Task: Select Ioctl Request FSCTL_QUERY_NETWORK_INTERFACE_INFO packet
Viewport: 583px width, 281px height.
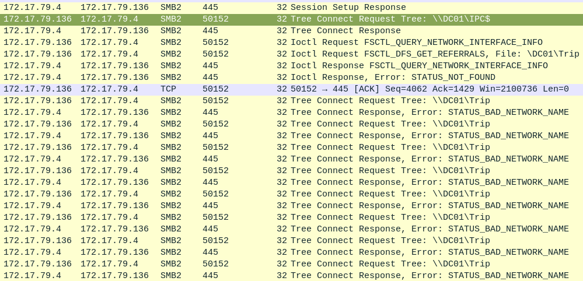Action: 416,43
